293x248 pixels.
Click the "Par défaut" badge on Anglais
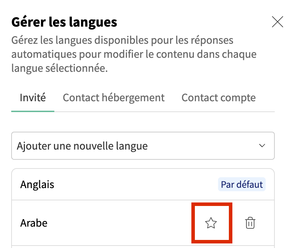pos(241,185)
